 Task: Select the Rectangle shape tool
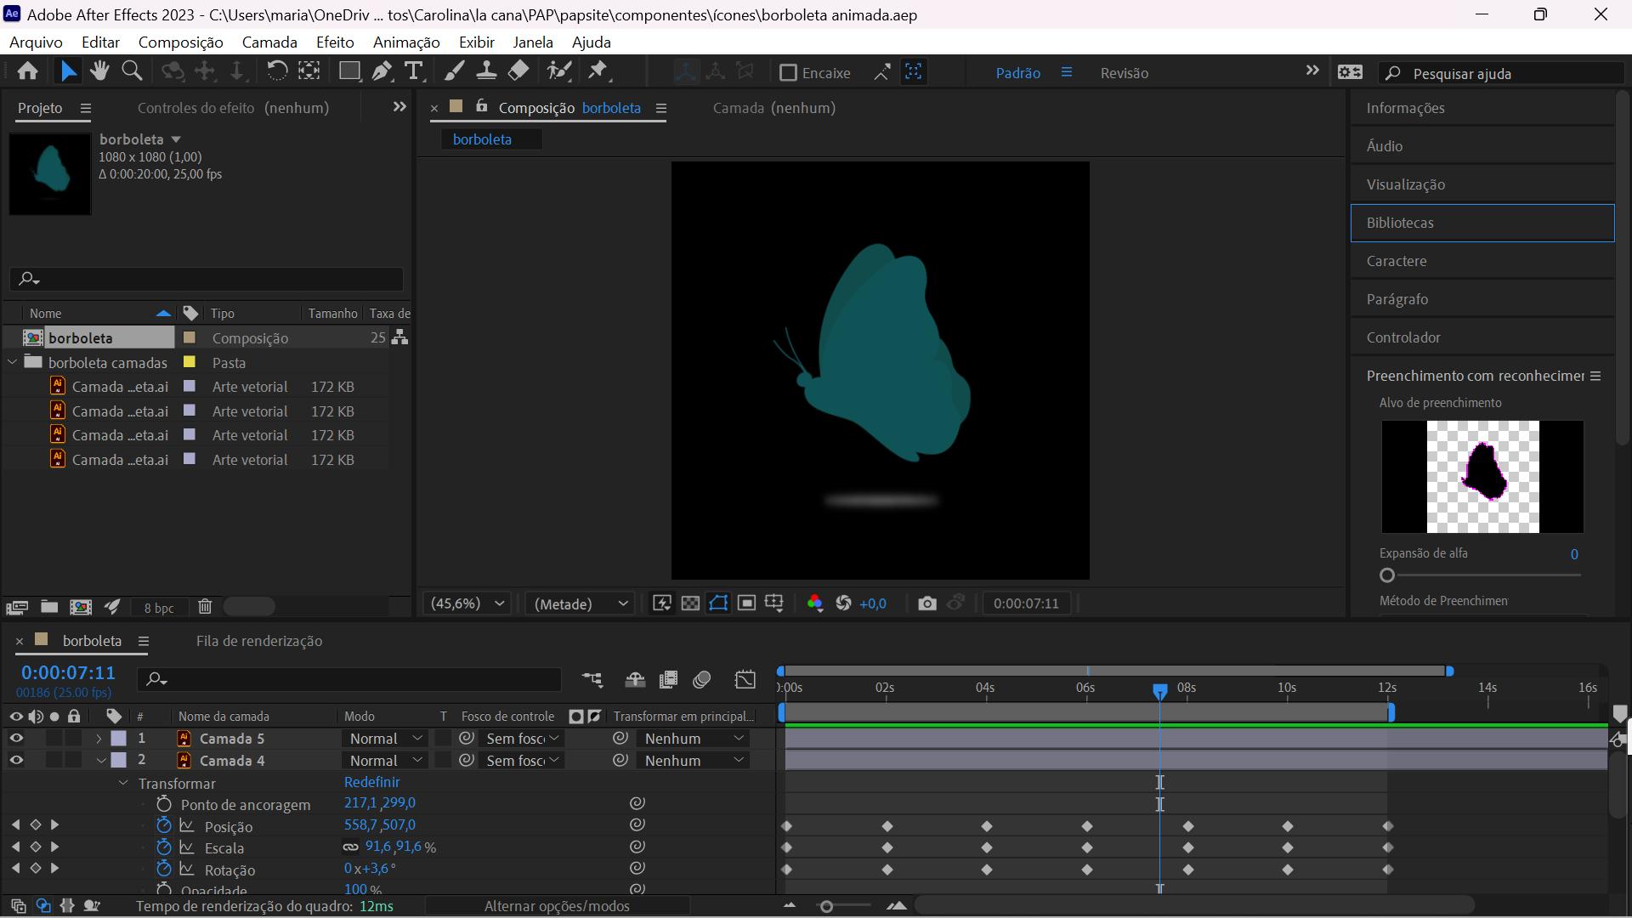[348, 71]
